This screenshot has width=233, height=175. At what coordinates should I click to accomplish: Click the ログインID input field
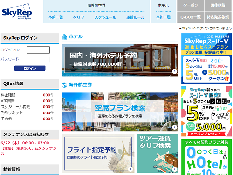38,50
